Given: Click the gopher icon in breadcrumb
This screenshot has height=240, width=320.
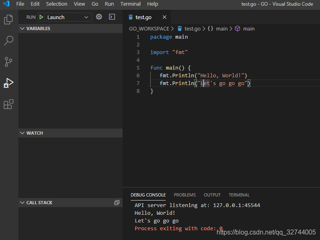Looking at the screenshot, I should 180,28.
